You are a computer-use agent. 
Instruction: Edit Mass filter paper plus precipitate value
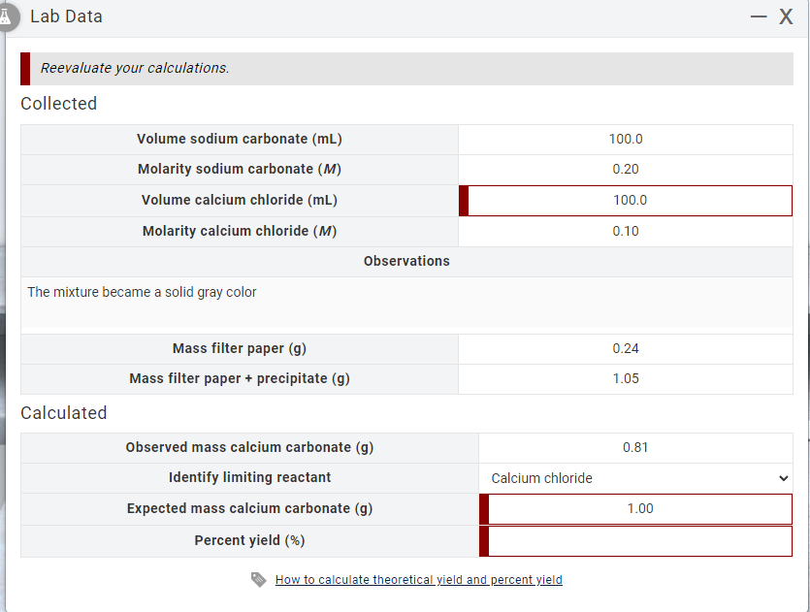click(626, 378)
